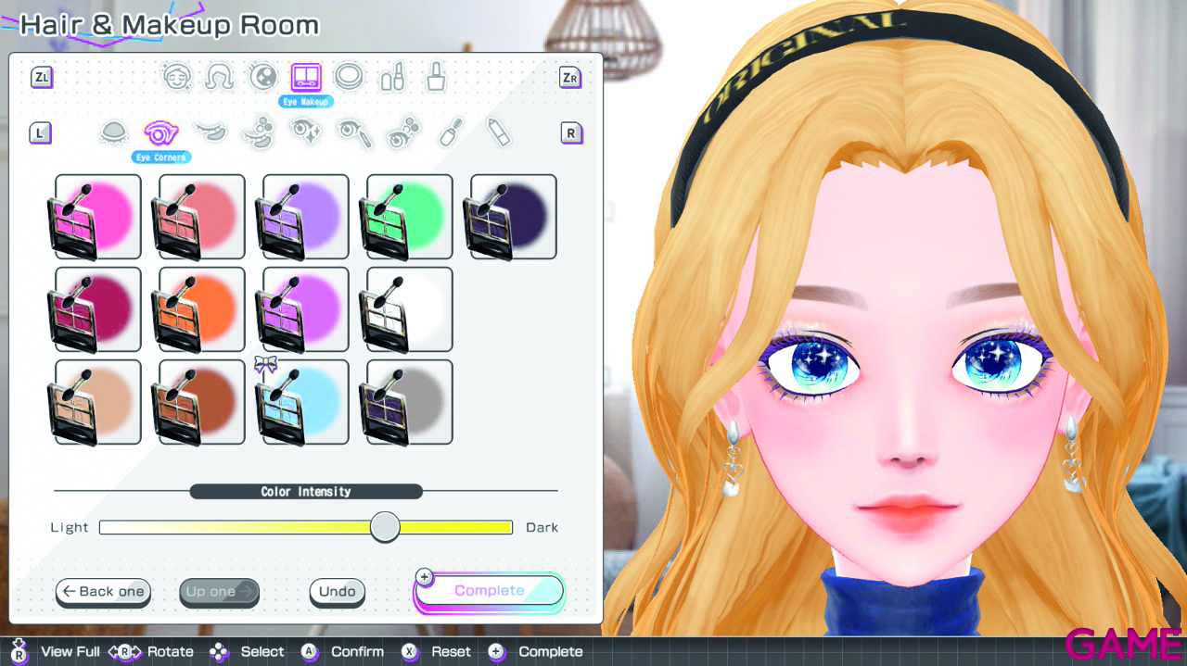
Task: Select the eyeliner pencil subcategory icon
Action: click(x=354, y=133)
